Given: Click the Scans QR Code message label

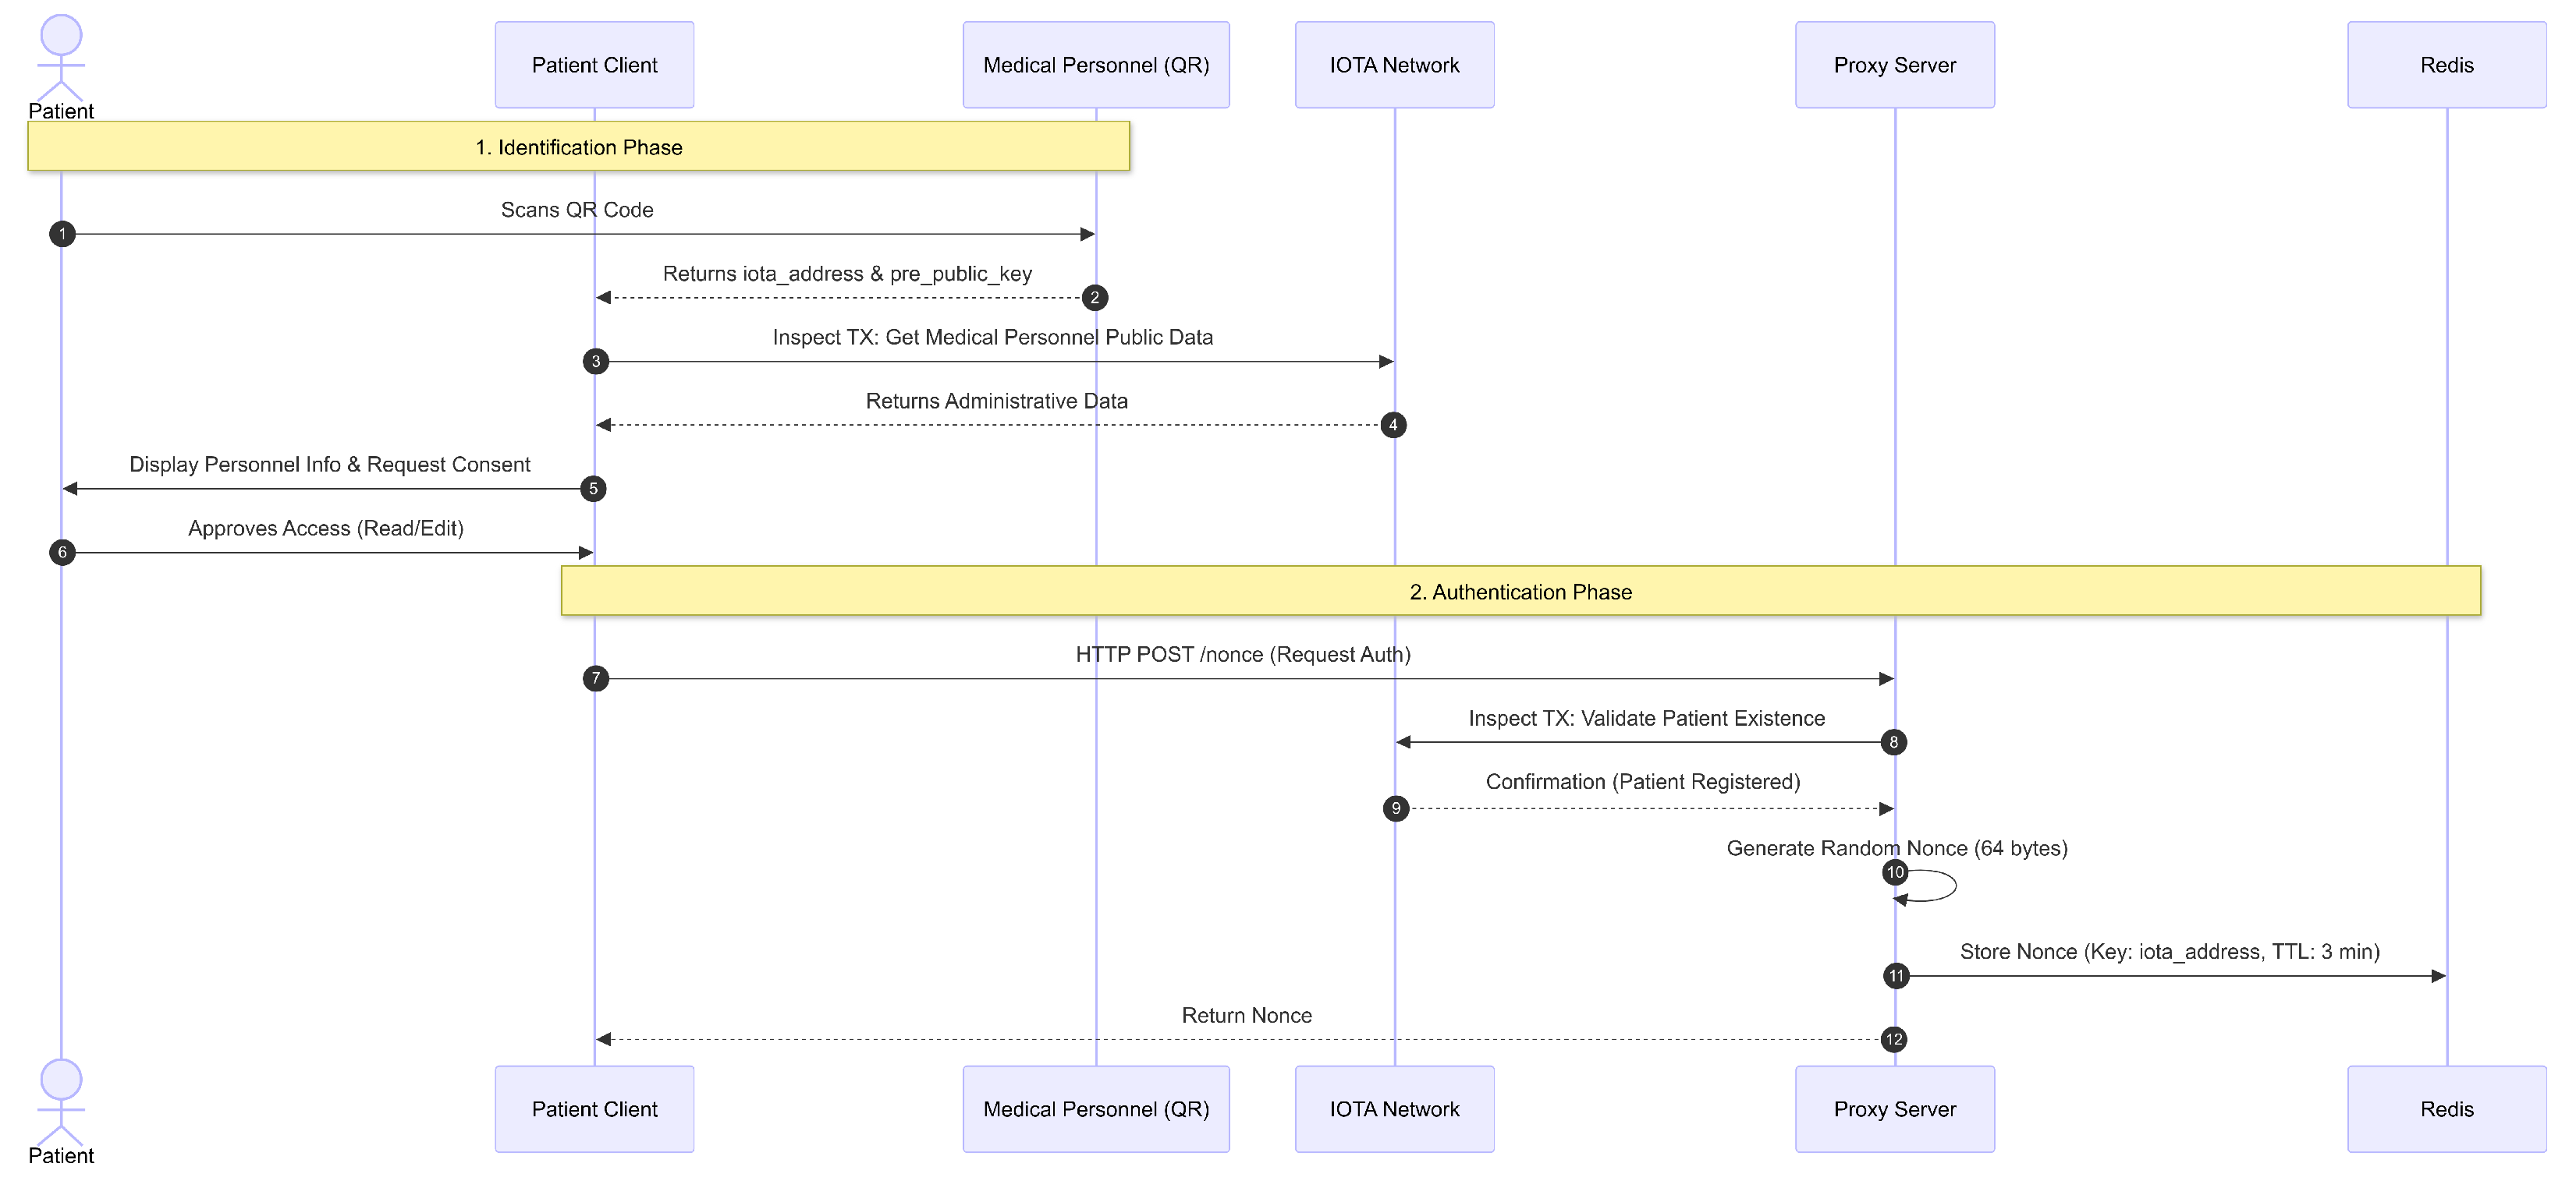Looking at the screenshot, I should tap(577, 210).
